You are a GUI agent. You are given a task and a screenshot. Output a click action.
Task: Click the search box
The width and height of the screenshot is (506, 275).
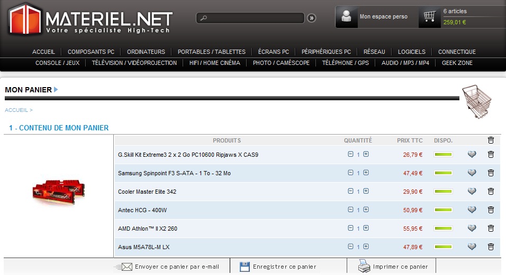250,18
